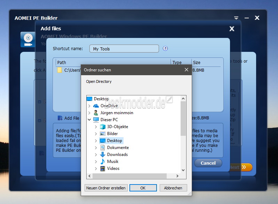Click the C:\Users path entry in file list

pos(72,70)
